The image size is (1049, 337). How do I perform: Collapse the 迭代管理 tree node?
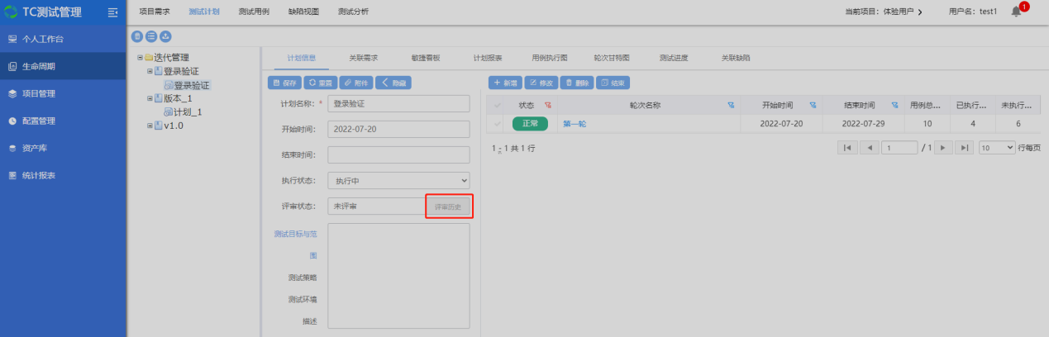(141, 58)
